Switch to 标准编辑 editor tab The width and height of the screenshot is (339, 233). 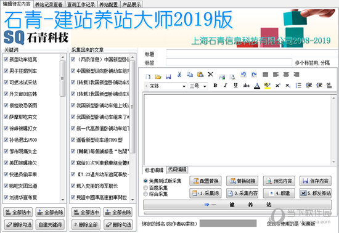pos(154,170)
